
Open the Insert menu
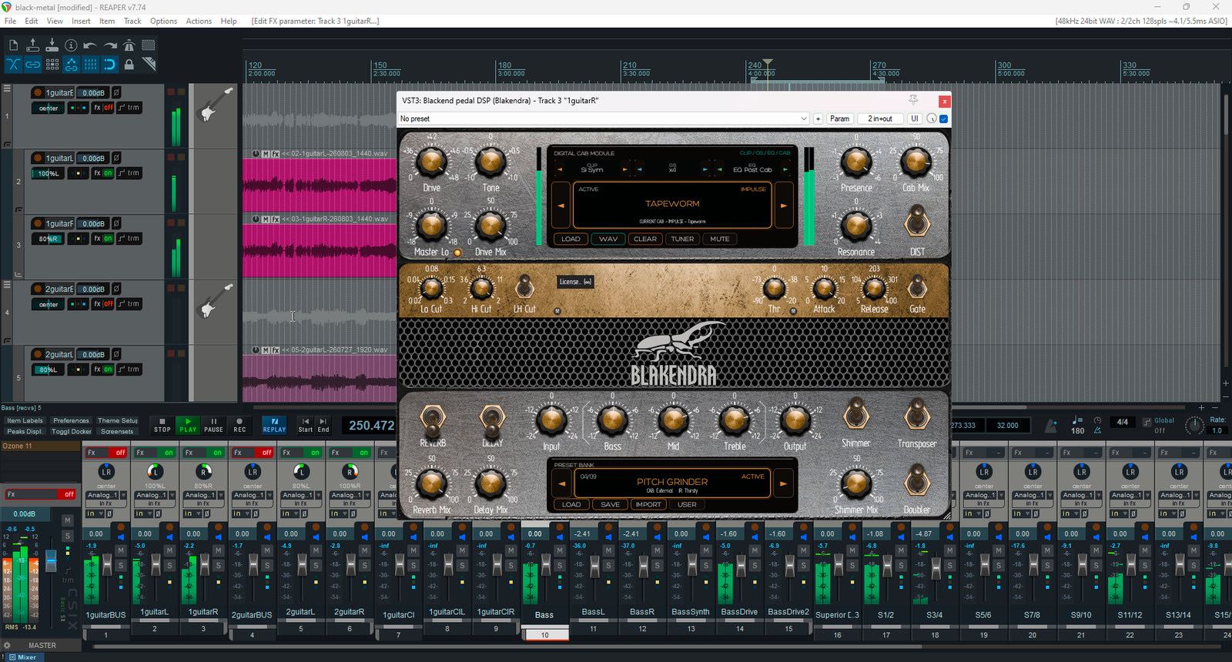pos(81,21)
